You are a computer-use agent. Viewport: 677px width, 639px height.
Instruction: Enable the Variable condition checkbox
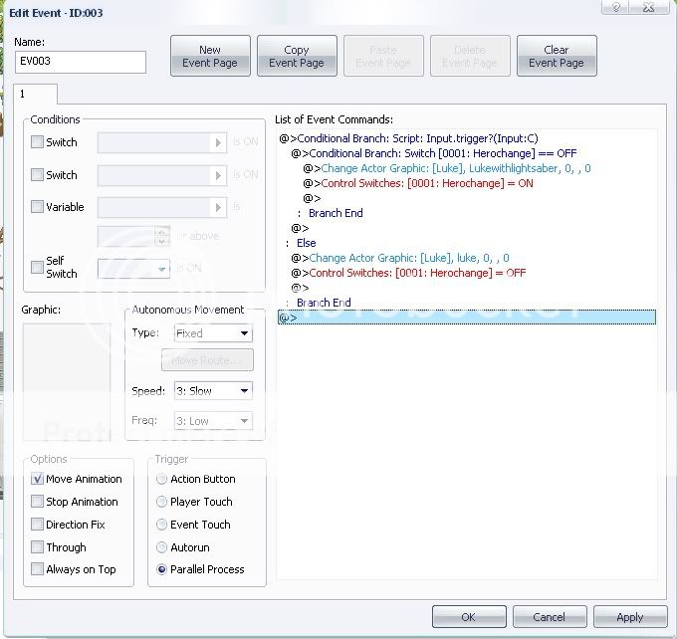coord(38,207)
